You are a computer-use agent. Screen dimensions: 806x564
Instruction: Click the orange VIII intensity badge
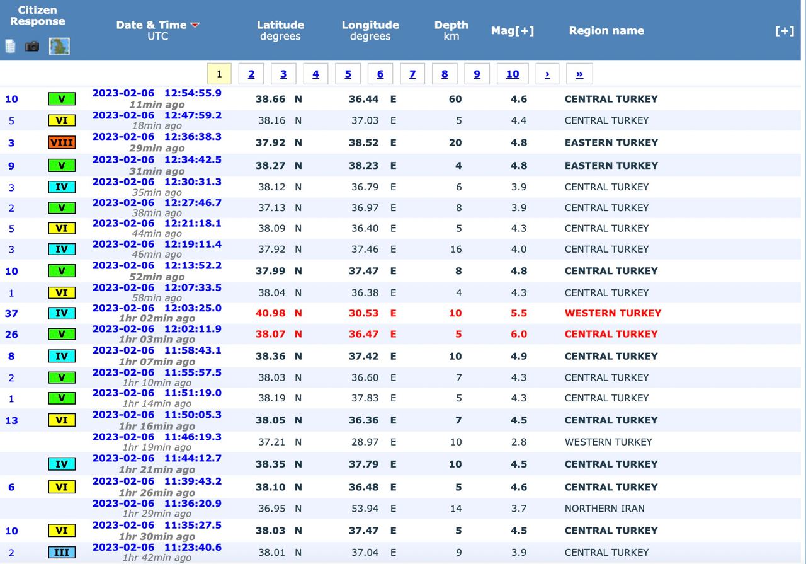coord(62,142)
